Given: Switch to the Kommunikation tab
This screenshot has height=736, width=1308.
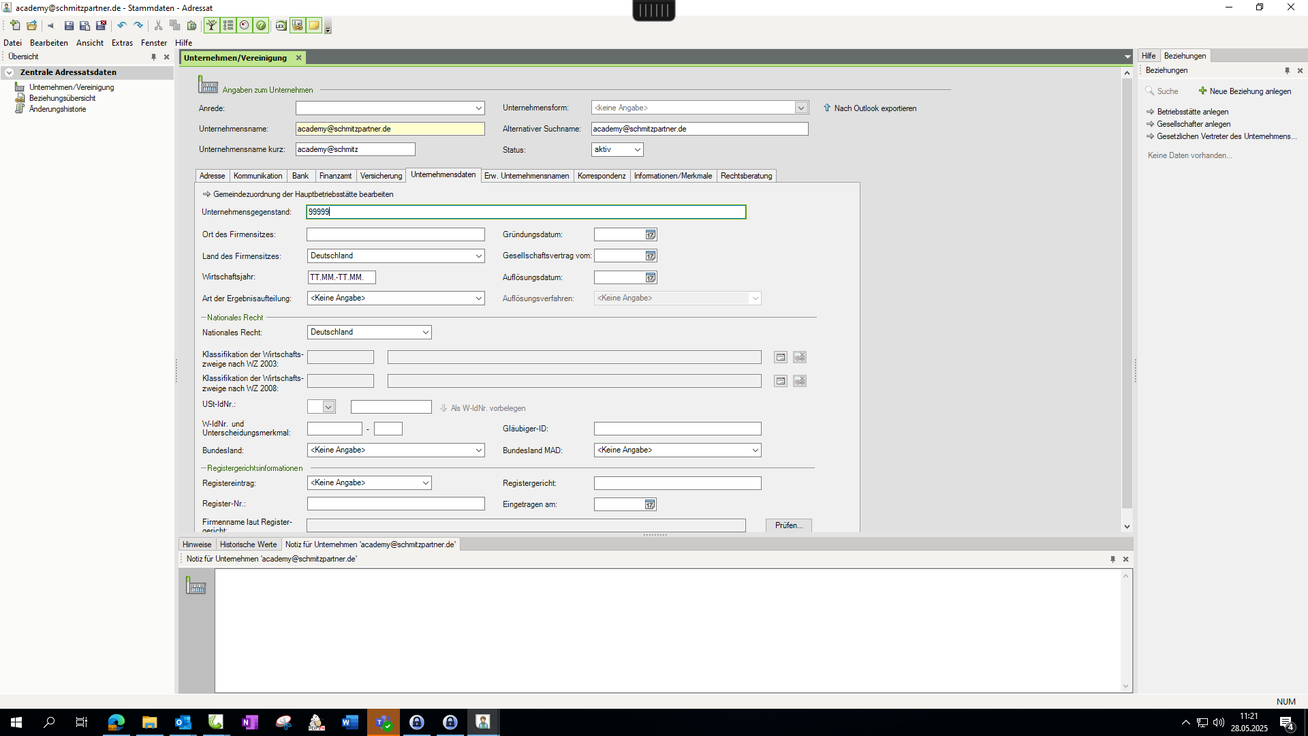Looking at the screenshot, I should pyautogui.click(x=258, y=176).
